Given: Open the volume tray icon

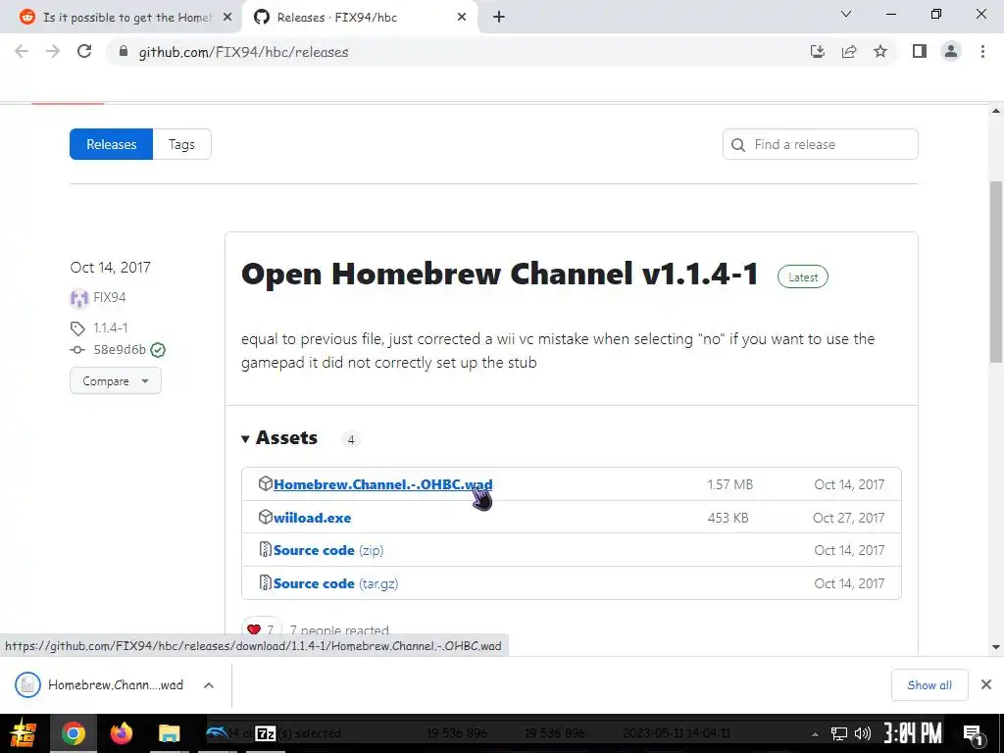Looking at the screenshot, I should pos(863,733).
